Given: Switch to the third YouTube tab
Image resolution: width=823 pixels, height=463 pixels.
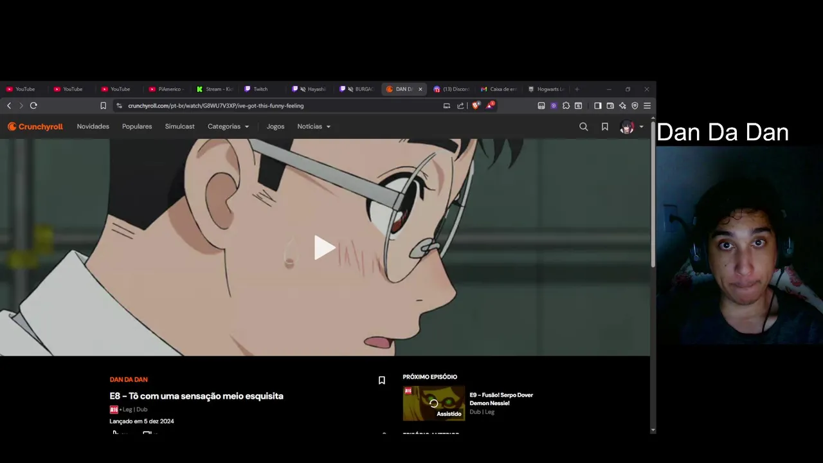Looking at the screenshot, I should coord(120,89).
